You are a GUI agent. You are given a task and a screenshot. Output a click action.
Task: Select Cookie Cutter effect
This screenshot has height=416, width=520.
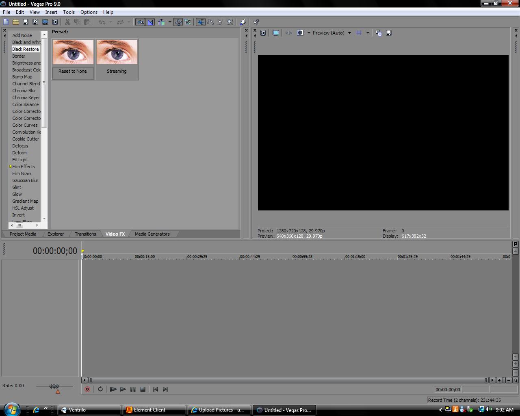pos(26,139)
